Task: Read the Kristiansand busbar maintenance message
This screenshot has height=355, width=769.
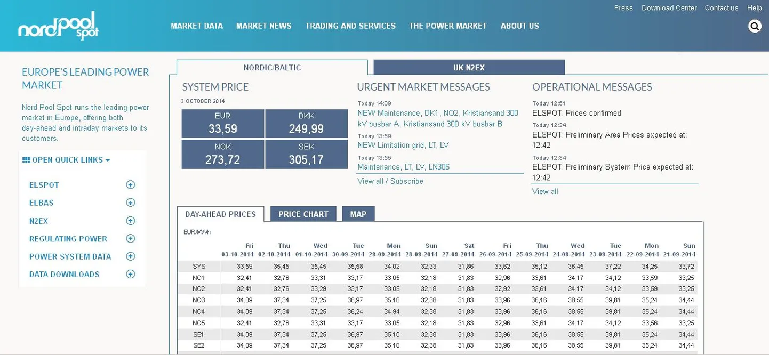Action: 438,118
